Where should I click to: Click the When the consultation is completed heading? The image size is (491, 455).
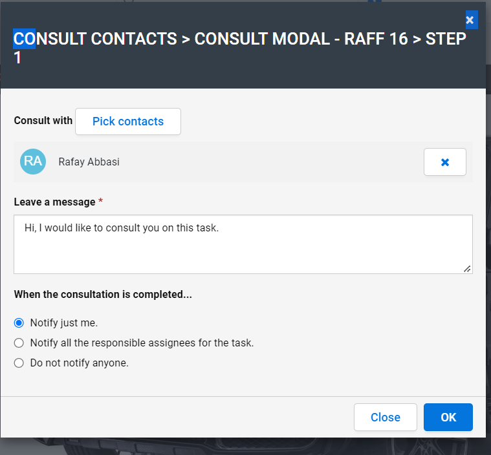point(103,295)
